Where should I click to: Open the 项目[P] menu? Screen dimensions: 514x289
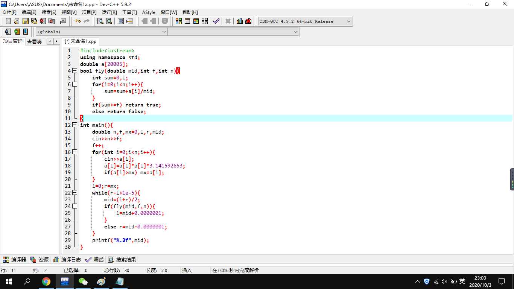click(89, 12)
